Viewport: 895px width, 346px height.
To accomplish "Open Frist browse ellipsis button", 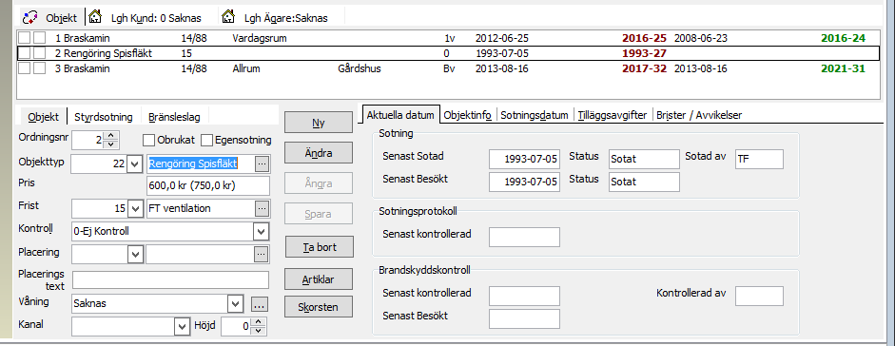I will click(x=262, y=208).
